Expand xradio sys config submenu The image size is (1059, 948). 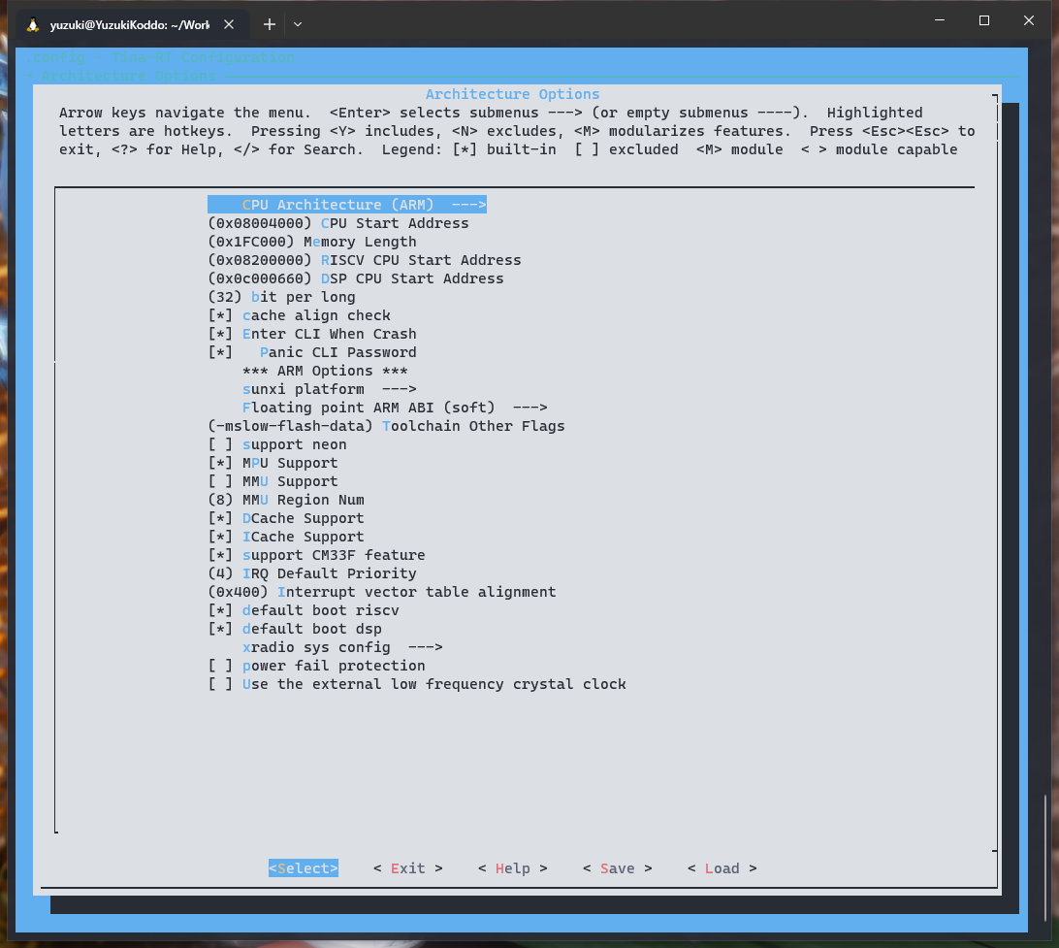point(341,647)
